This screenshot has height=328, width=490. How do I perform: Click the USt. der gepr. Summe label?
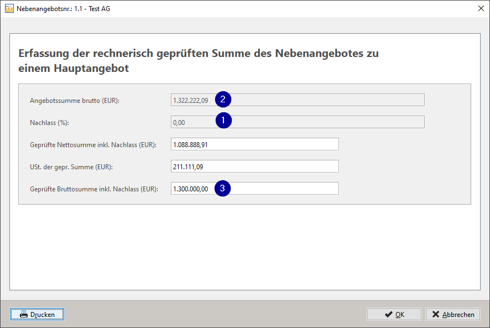(x=71, y=167)
